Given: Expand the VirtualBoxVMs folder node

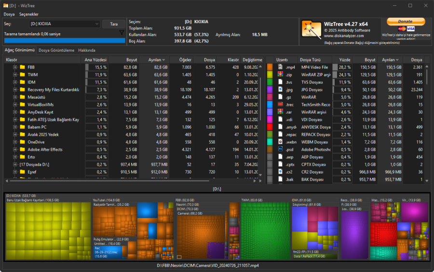Looking at the screenshot, I should [15, 104].
